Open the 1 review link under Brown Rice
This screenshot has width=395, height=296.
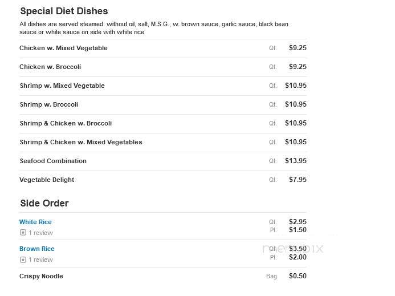tap(41, 259)
